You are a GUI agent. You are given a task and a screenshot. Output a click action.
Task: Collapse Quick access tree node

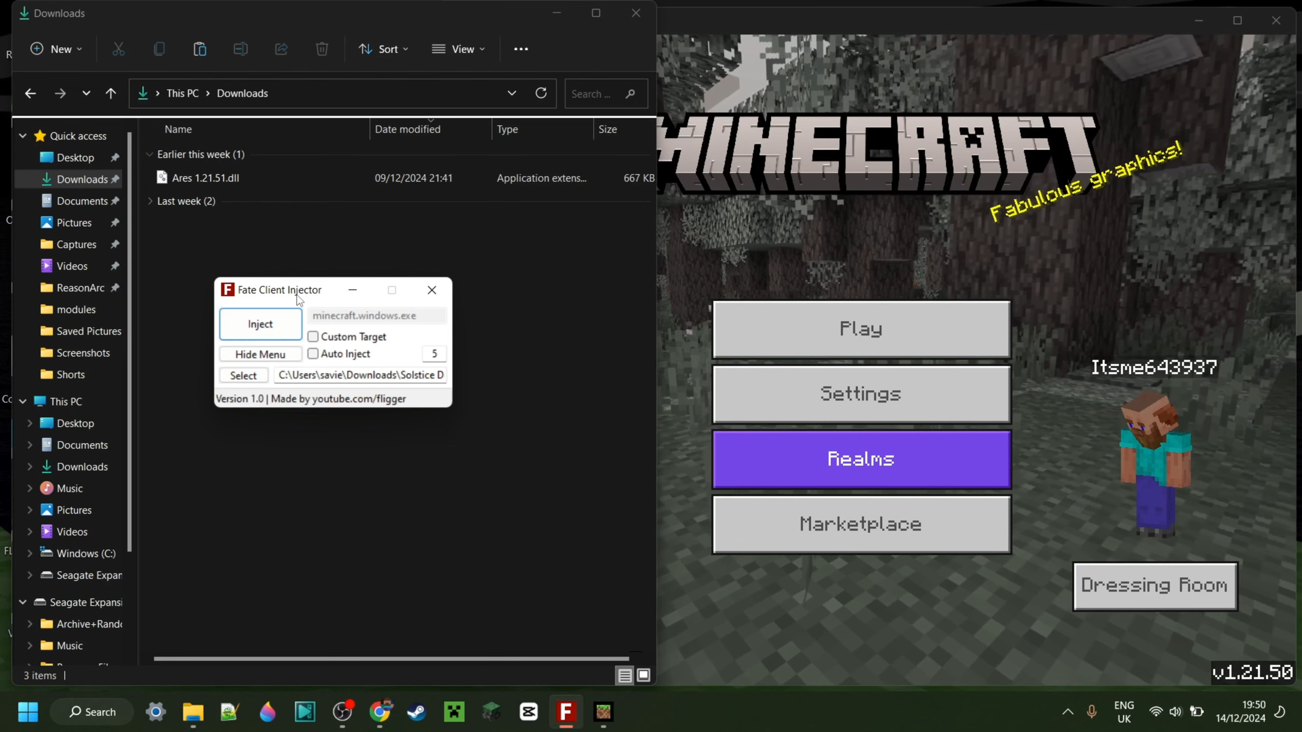tap(23, 136)
